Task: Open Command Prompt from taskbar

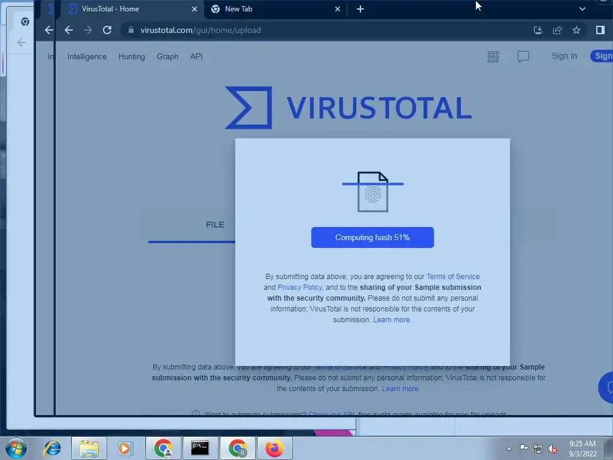Action: coord(200,448)
